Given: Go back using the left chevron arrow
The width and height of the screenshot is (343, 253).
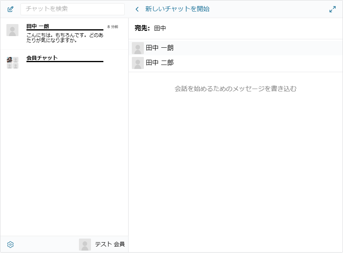Looking at the screenshot, I should coord(137,9).
